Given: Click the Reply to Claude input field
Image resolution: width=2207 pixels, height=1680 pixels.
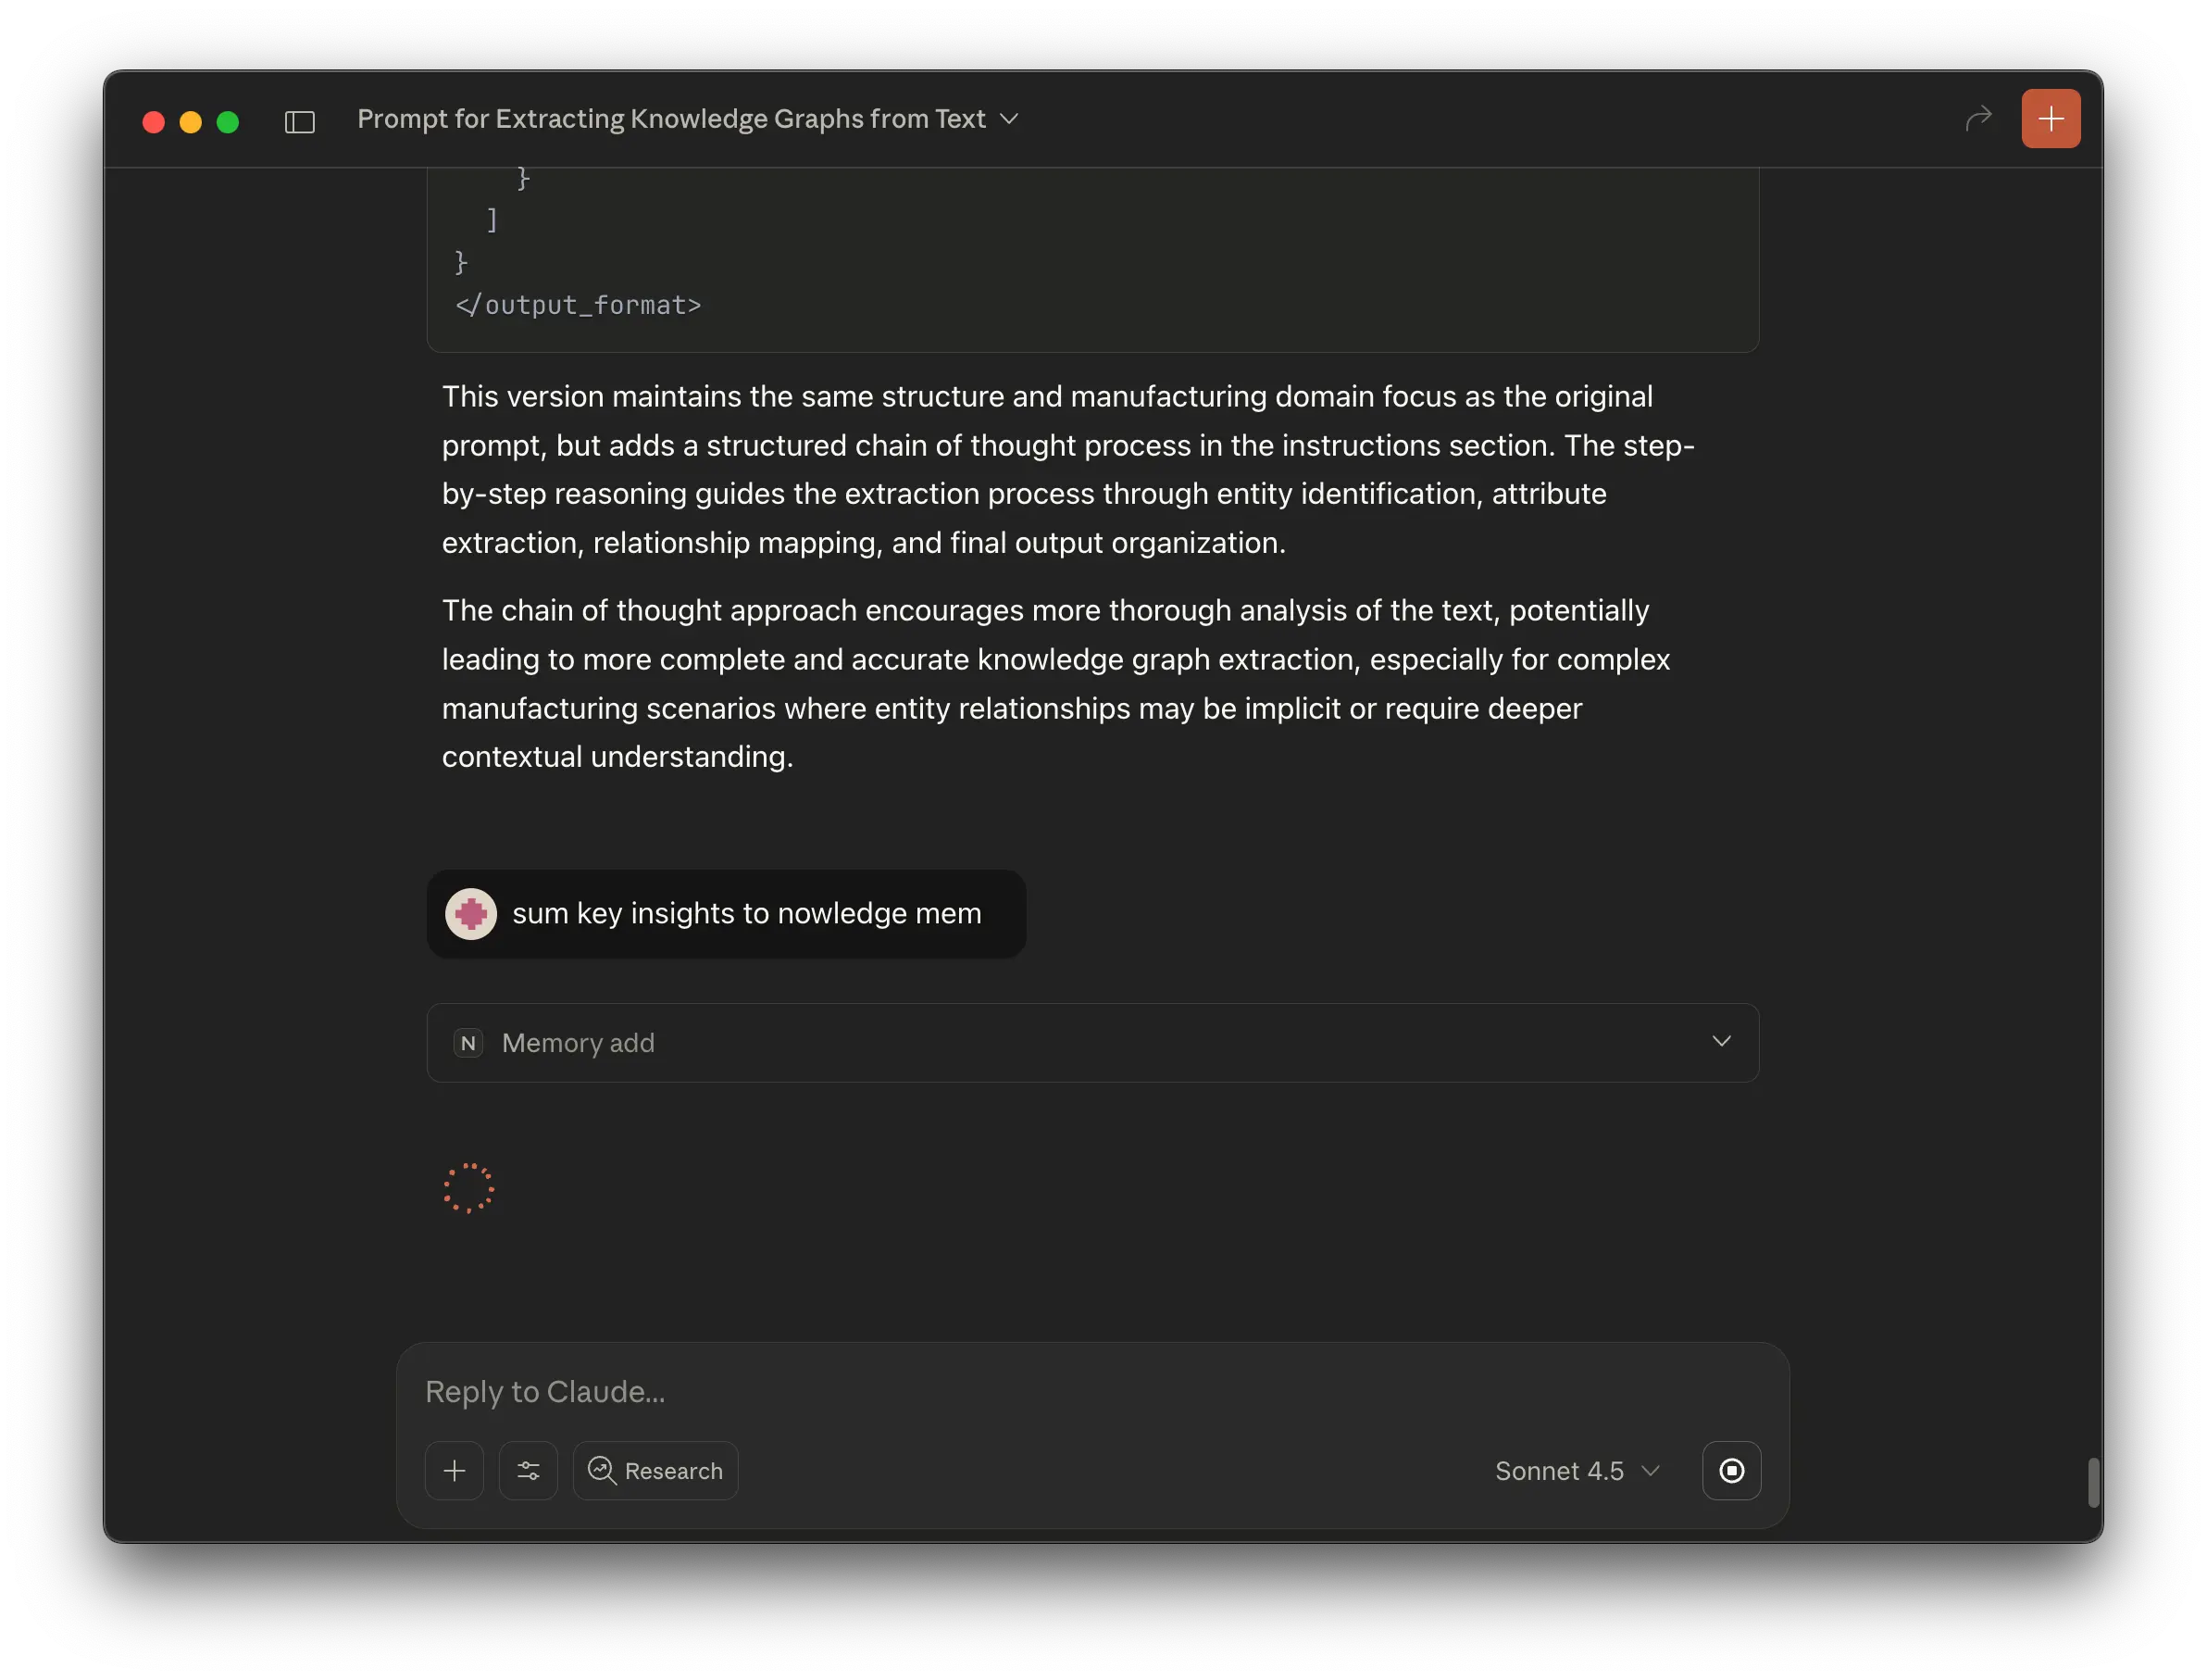Looking at the screenshot, I should click(900, 1391).
